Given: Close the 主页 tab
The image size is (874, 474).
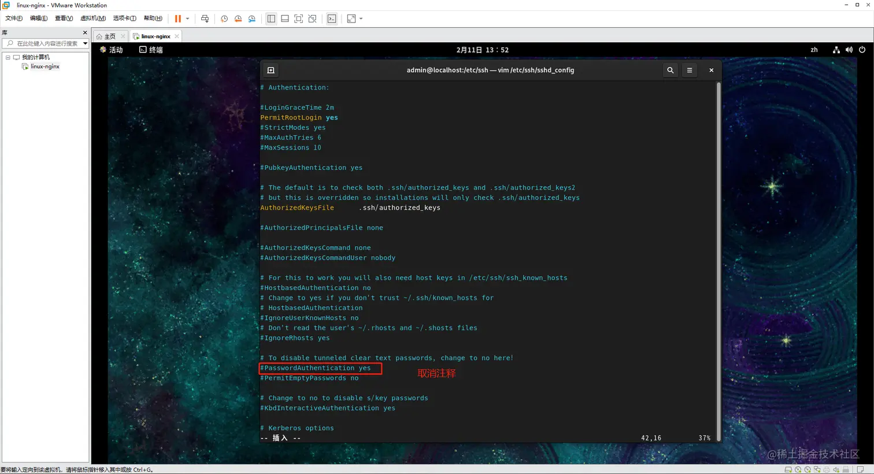Looking at the screenshot, I should [x=123, y=36].
